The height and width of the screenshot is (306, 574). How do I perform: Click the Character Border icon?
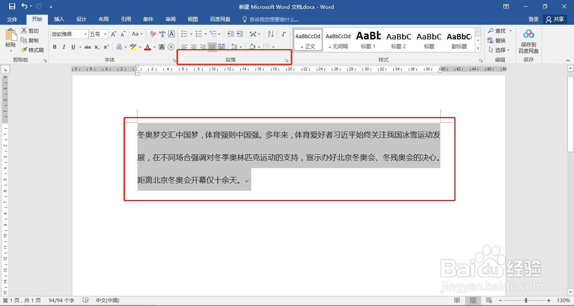pyautogui.click(x=171, y=34)
